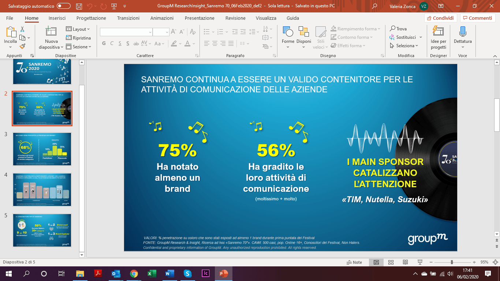Toggle bold (G) formatting

point(104,44)
